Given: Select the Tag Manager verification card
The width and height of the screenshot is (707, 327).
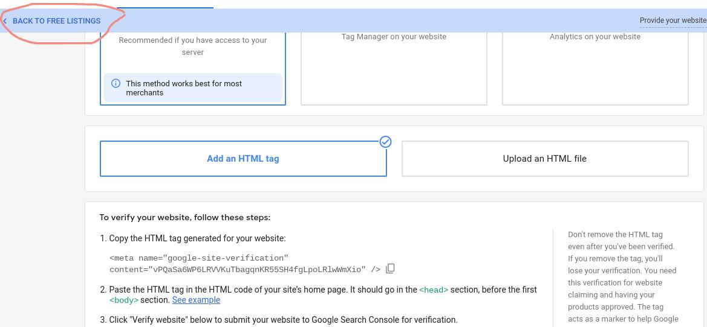Looking at the screenshot, I should [394, 66].
